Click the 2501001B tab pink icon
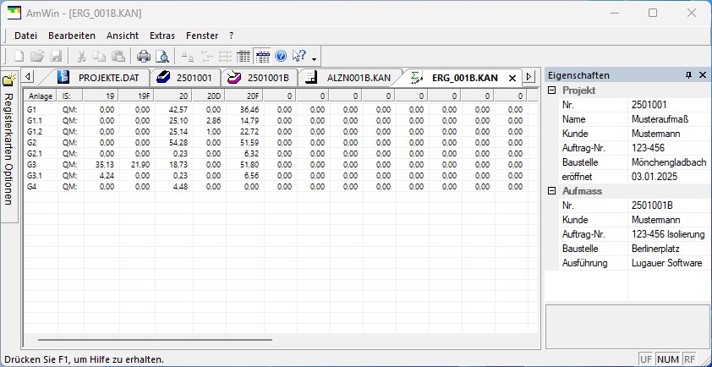Image resolution: width=712 pixels, height=367 pixels. (x=234, y=77)
